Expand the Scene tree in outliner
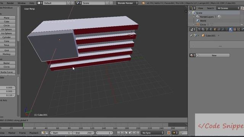This screenshot has height=137, width=244. click(190, 13)
